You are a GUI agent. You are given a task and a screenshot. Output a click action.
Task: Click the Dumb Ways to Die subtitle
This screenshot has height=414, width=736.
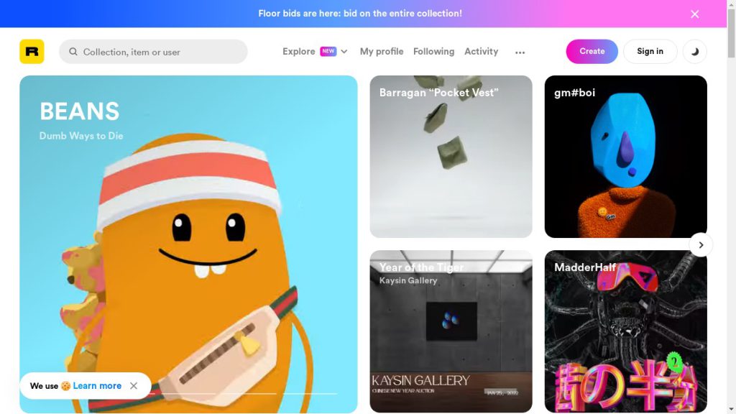[81, 136]
